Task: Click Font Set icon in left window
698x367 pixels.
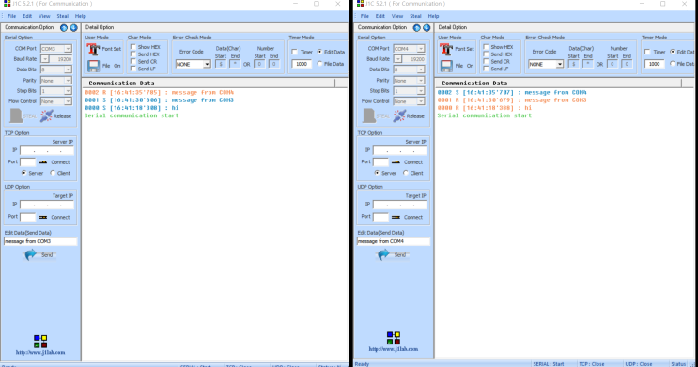Action: pos(93,49)
